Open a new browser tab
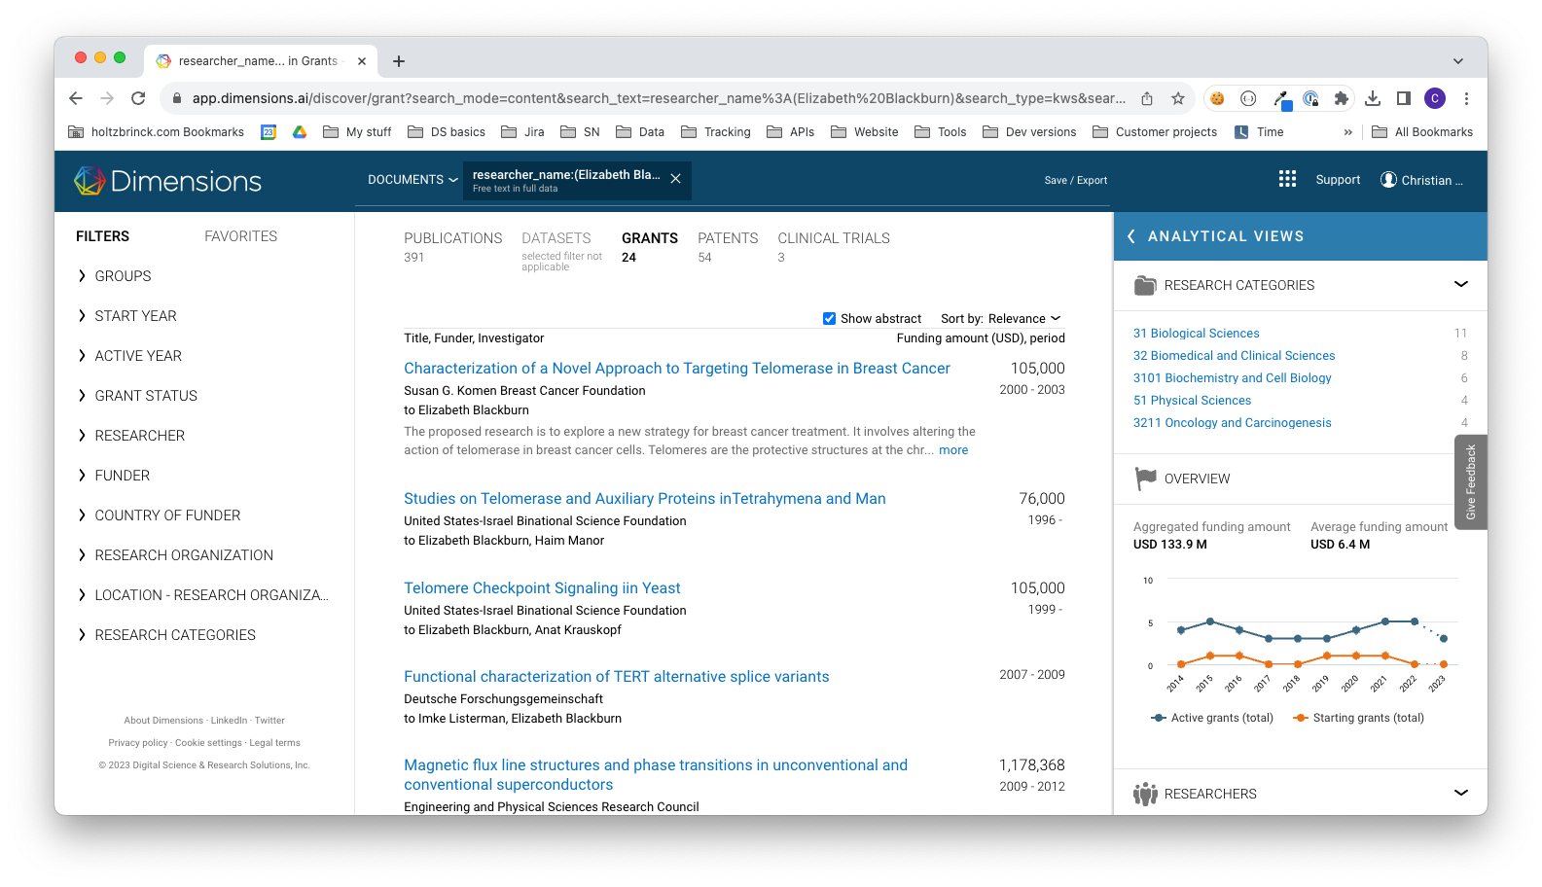The width and height of the screenshot is (1542, 887). tap(399, 61)
